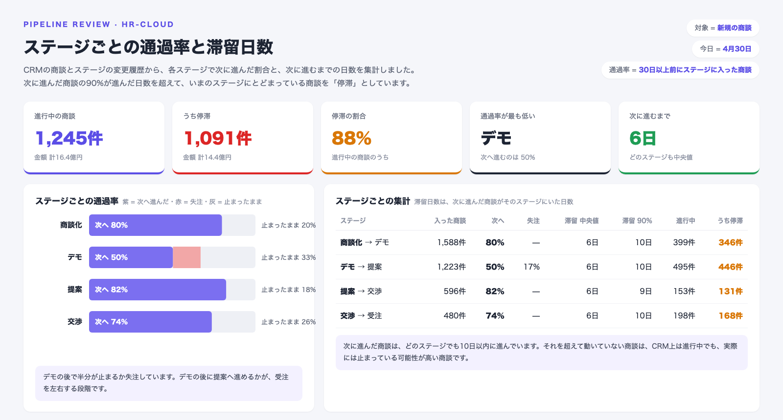The image size is (783, 420).
Task: Select the デモ → 提案 row label
Action: point(361,267)
